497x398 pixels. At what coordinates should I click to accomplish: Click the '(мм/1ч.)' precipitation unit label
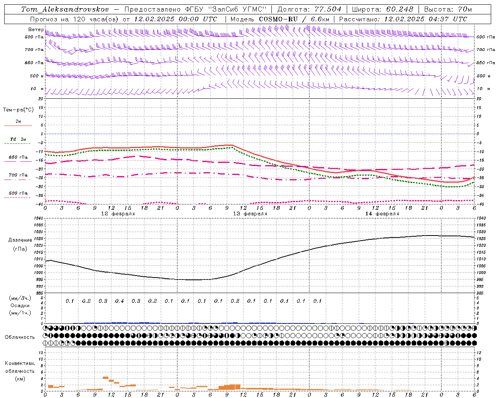point(20,313)
